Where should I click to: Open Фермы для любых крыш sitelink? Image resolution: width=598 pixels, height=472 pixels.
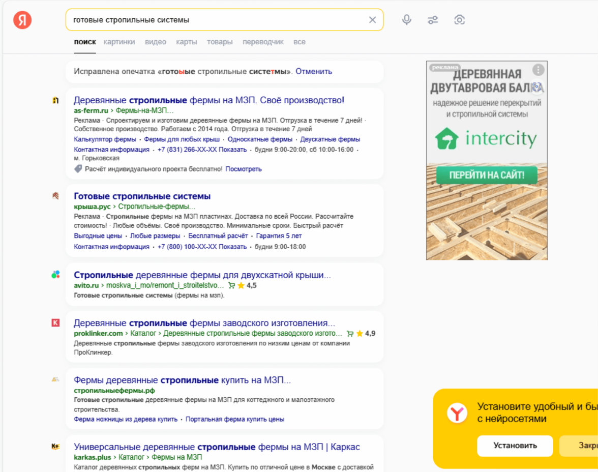pos(182,139)
